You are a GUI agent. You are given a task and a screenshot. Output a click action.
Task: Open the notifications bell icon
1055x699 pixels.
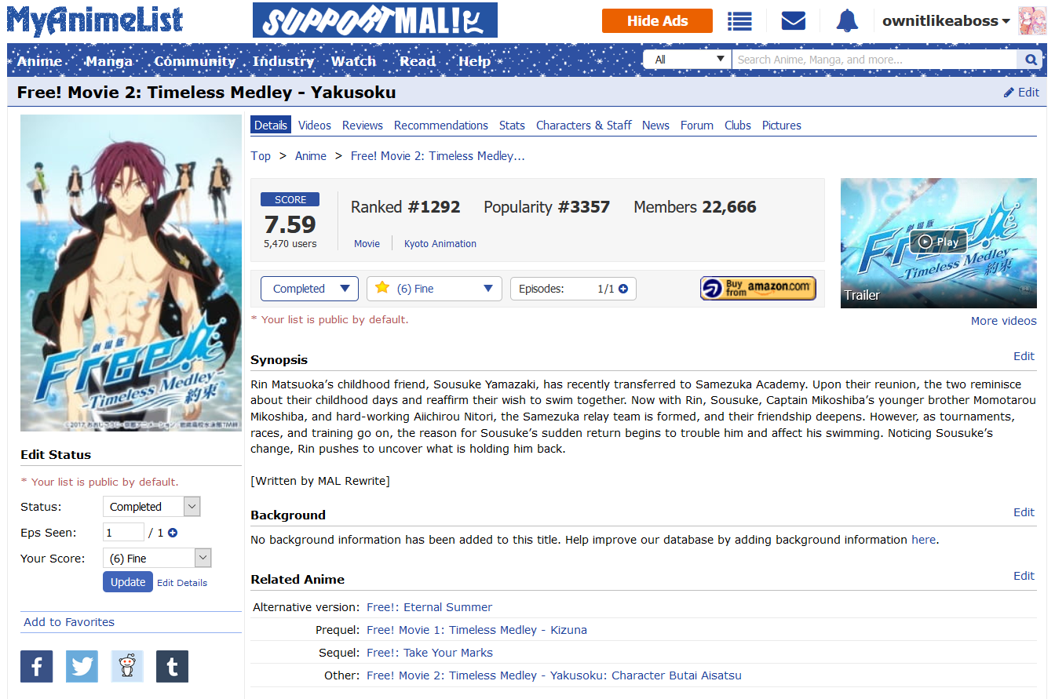[x=847, y=21]
